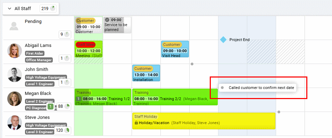The image size is (332, 138).
Task: Click the Project End diamond milestone
Action: point(223,40)
